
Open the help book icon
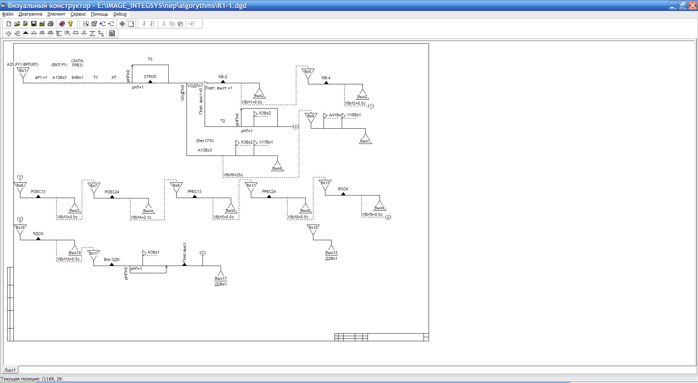point(62,24)
